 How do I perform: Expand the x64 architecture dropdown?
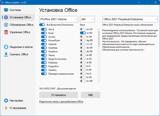pos(87,19)
